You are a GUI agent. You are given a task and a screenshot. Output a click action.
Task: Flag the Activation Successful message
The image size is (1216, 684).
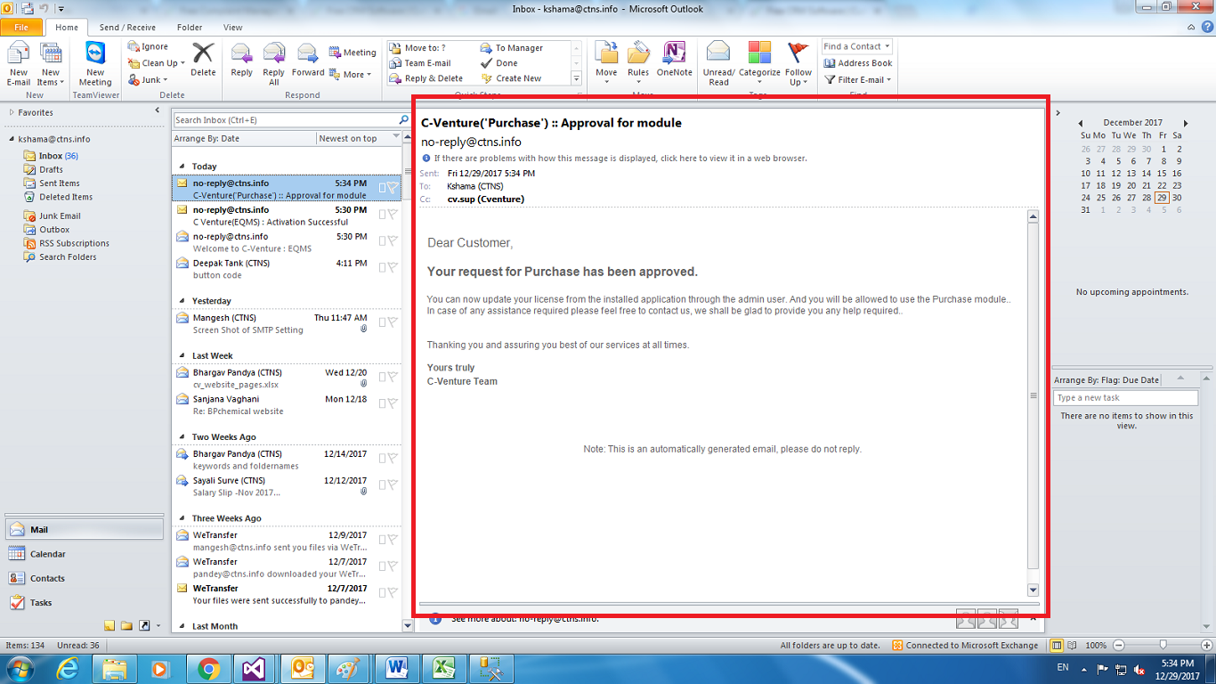(x=393, y=215)
